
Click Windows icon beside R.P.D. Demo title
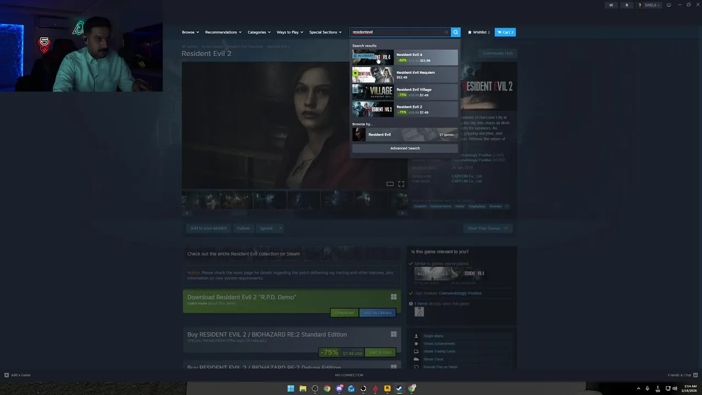coord(393,297)
